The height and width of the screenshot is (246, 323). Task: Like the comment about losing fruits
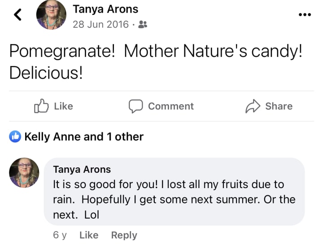(x=88, y=235)
